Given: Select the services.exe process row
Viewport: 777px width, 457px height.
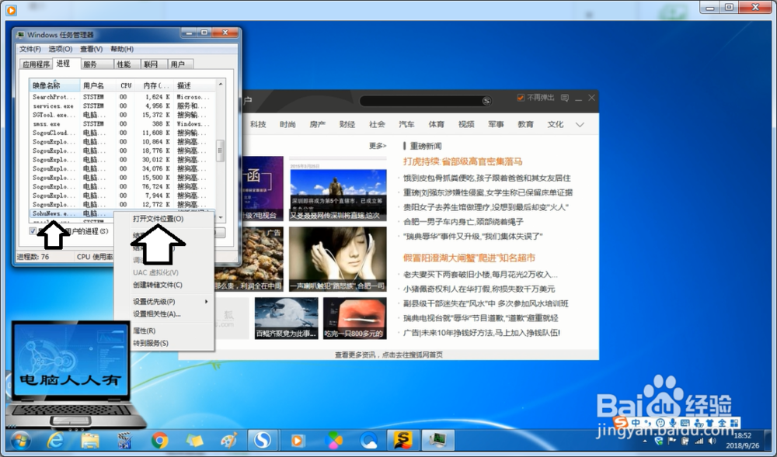Looking at the screenshot, I should tap(123, 106).
